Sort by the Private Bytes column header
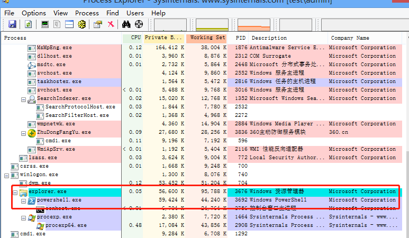409x238 pixels. click(x=164, y=38)
